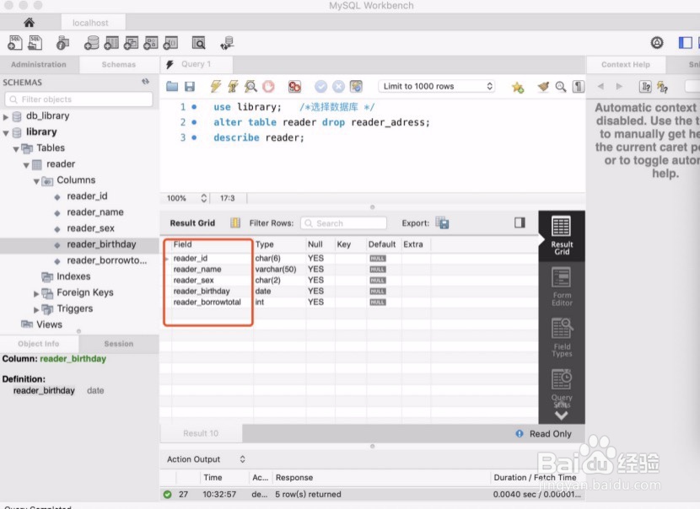Open the object inspector info icon
700x509 pixels.
click(x=62, y=43)
